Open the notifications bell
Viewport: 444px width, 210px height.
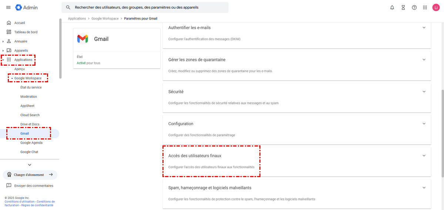[x=392, y=7]
